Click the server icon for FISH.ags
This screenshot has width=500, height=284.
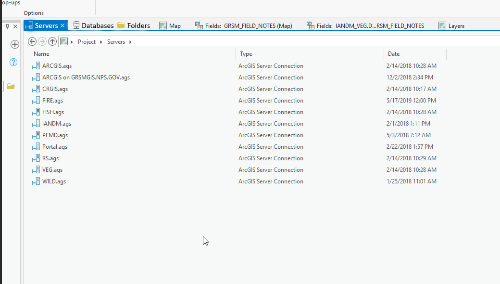click(36, 112)
